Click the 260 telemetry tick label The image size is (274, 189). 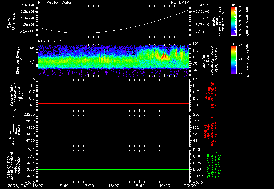[196, 114]
